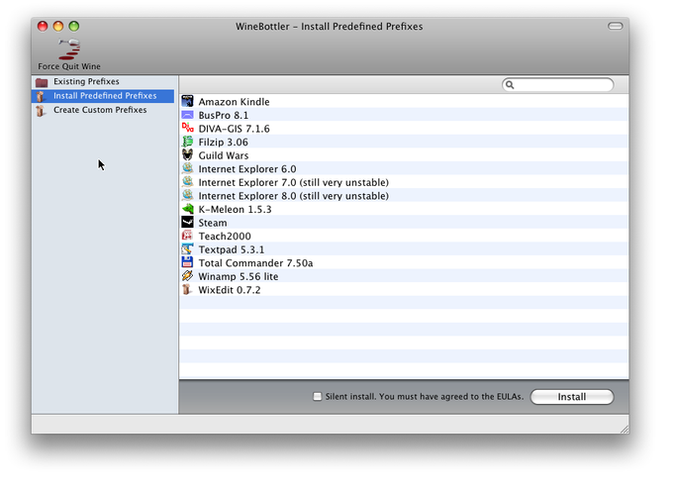Select the Textpad 5.3.1 entry
Image resolution: width=673 pixels, height=489 pixels.
pos(404,249)
